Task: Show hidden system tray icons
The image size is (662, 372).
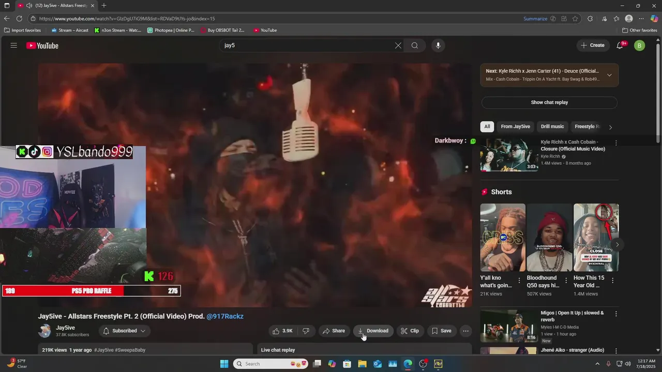Action: pos(598,364)
